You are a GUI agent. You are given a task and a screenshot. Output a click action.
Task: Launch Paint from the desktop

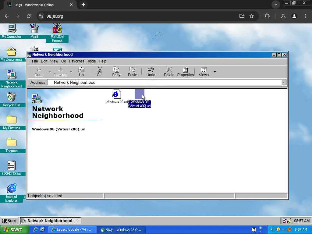click(34, 31)
